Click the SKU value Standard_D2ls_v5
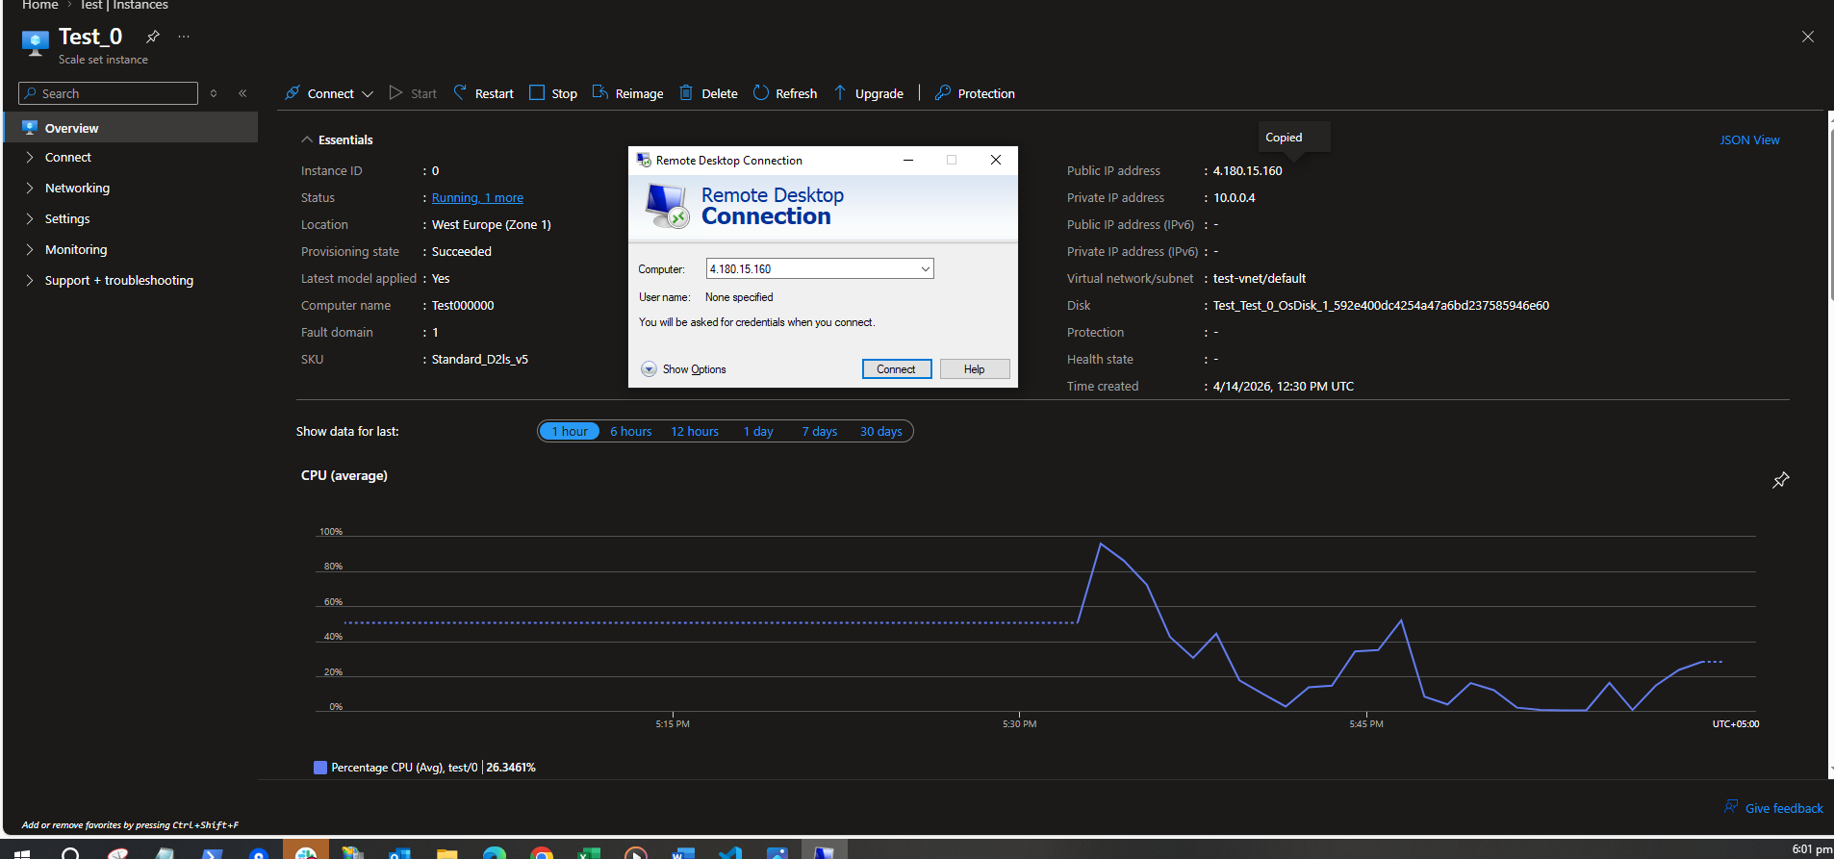The image size is (1834, 859). point(479,360)
